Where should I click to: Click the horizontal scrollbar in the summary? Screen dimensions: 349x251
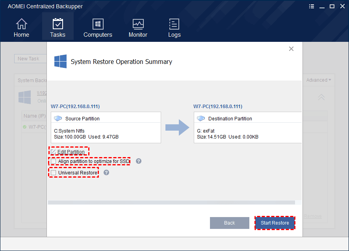click(x=171, y=202)
